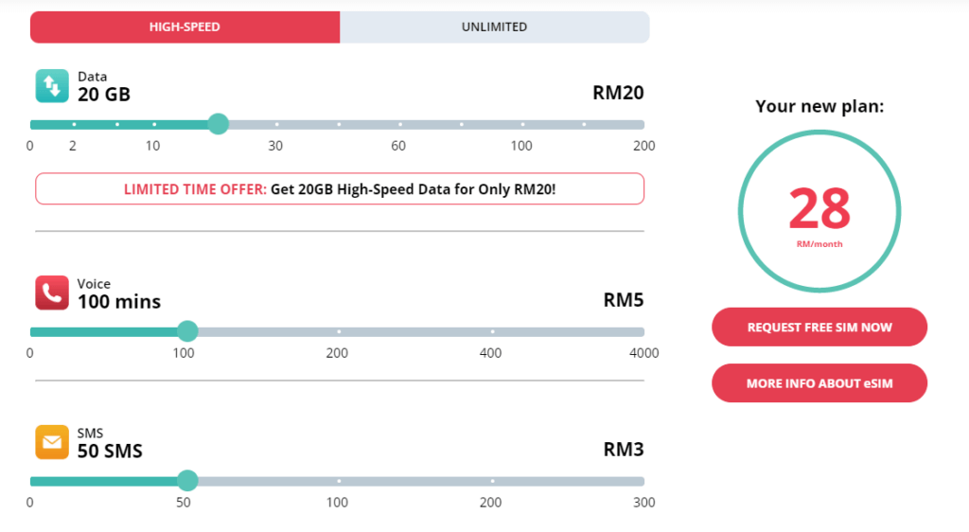Set Voice slider to 400 mins mark
The image size is (969, 532).
pyautogui.click(x=492, y=331)
